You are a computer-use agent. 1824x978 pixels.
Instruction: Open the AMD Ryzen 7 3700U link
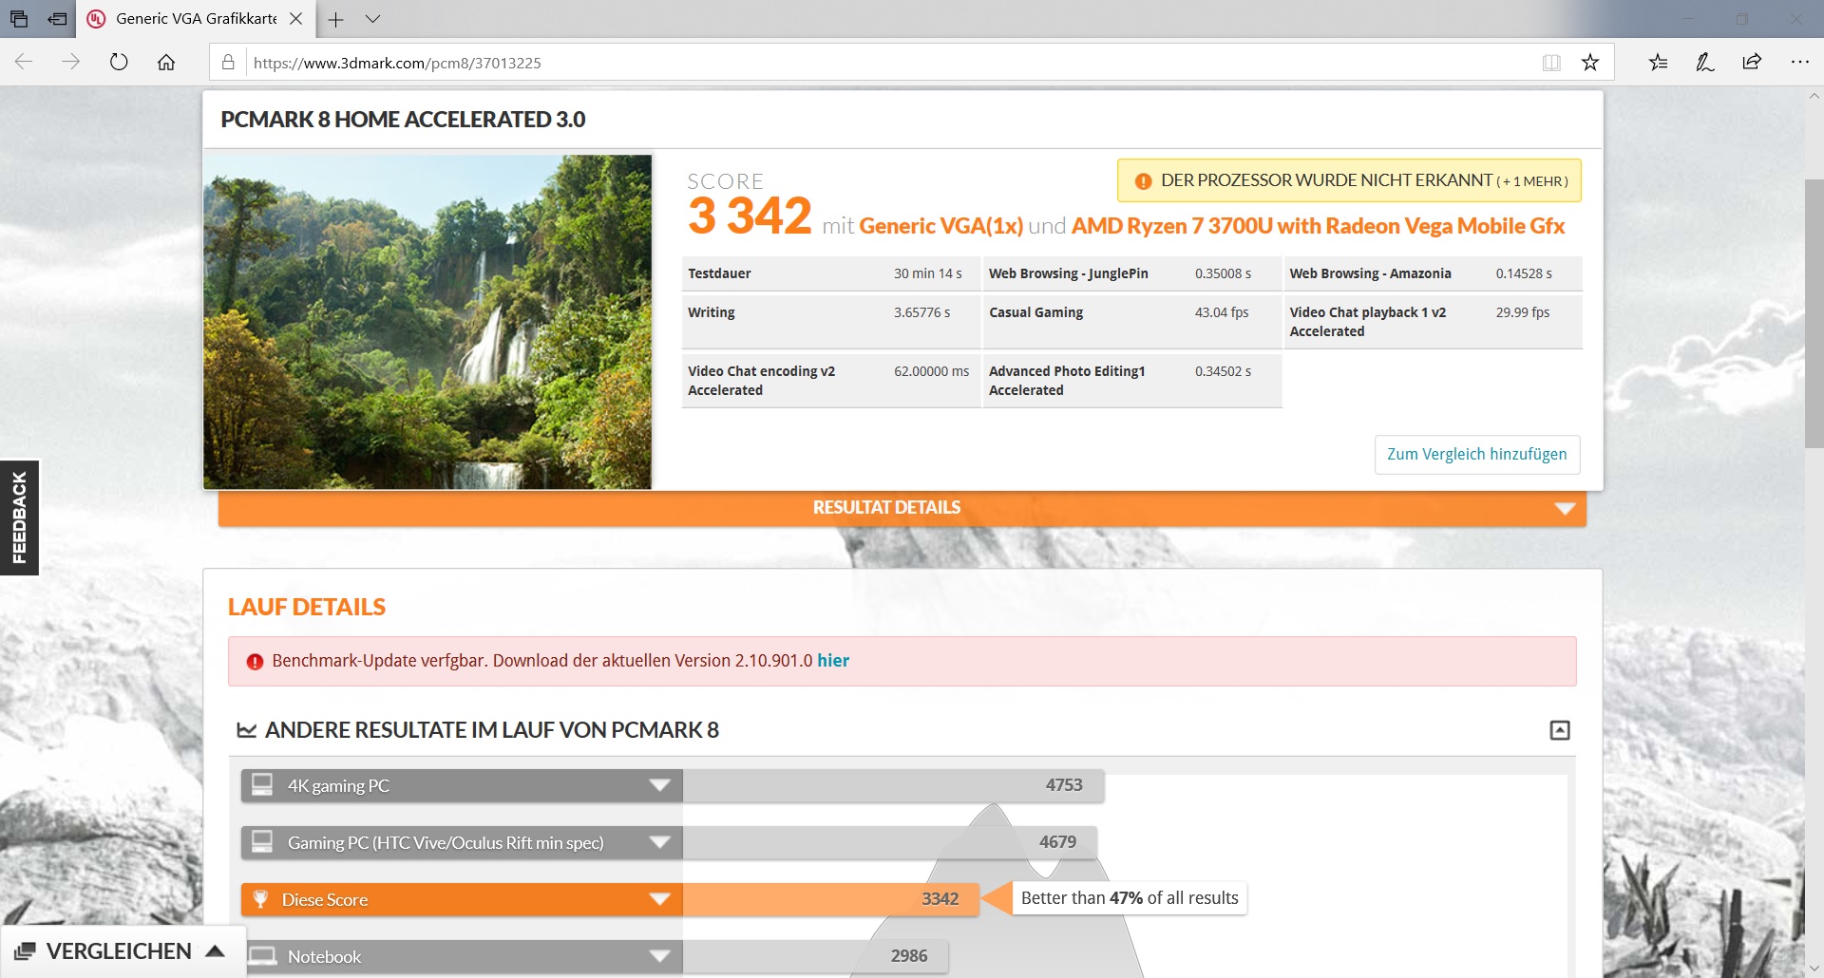(1318, 226)
